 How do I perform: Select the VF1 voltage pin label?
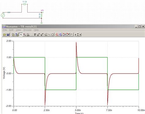(x=42, y=10)
